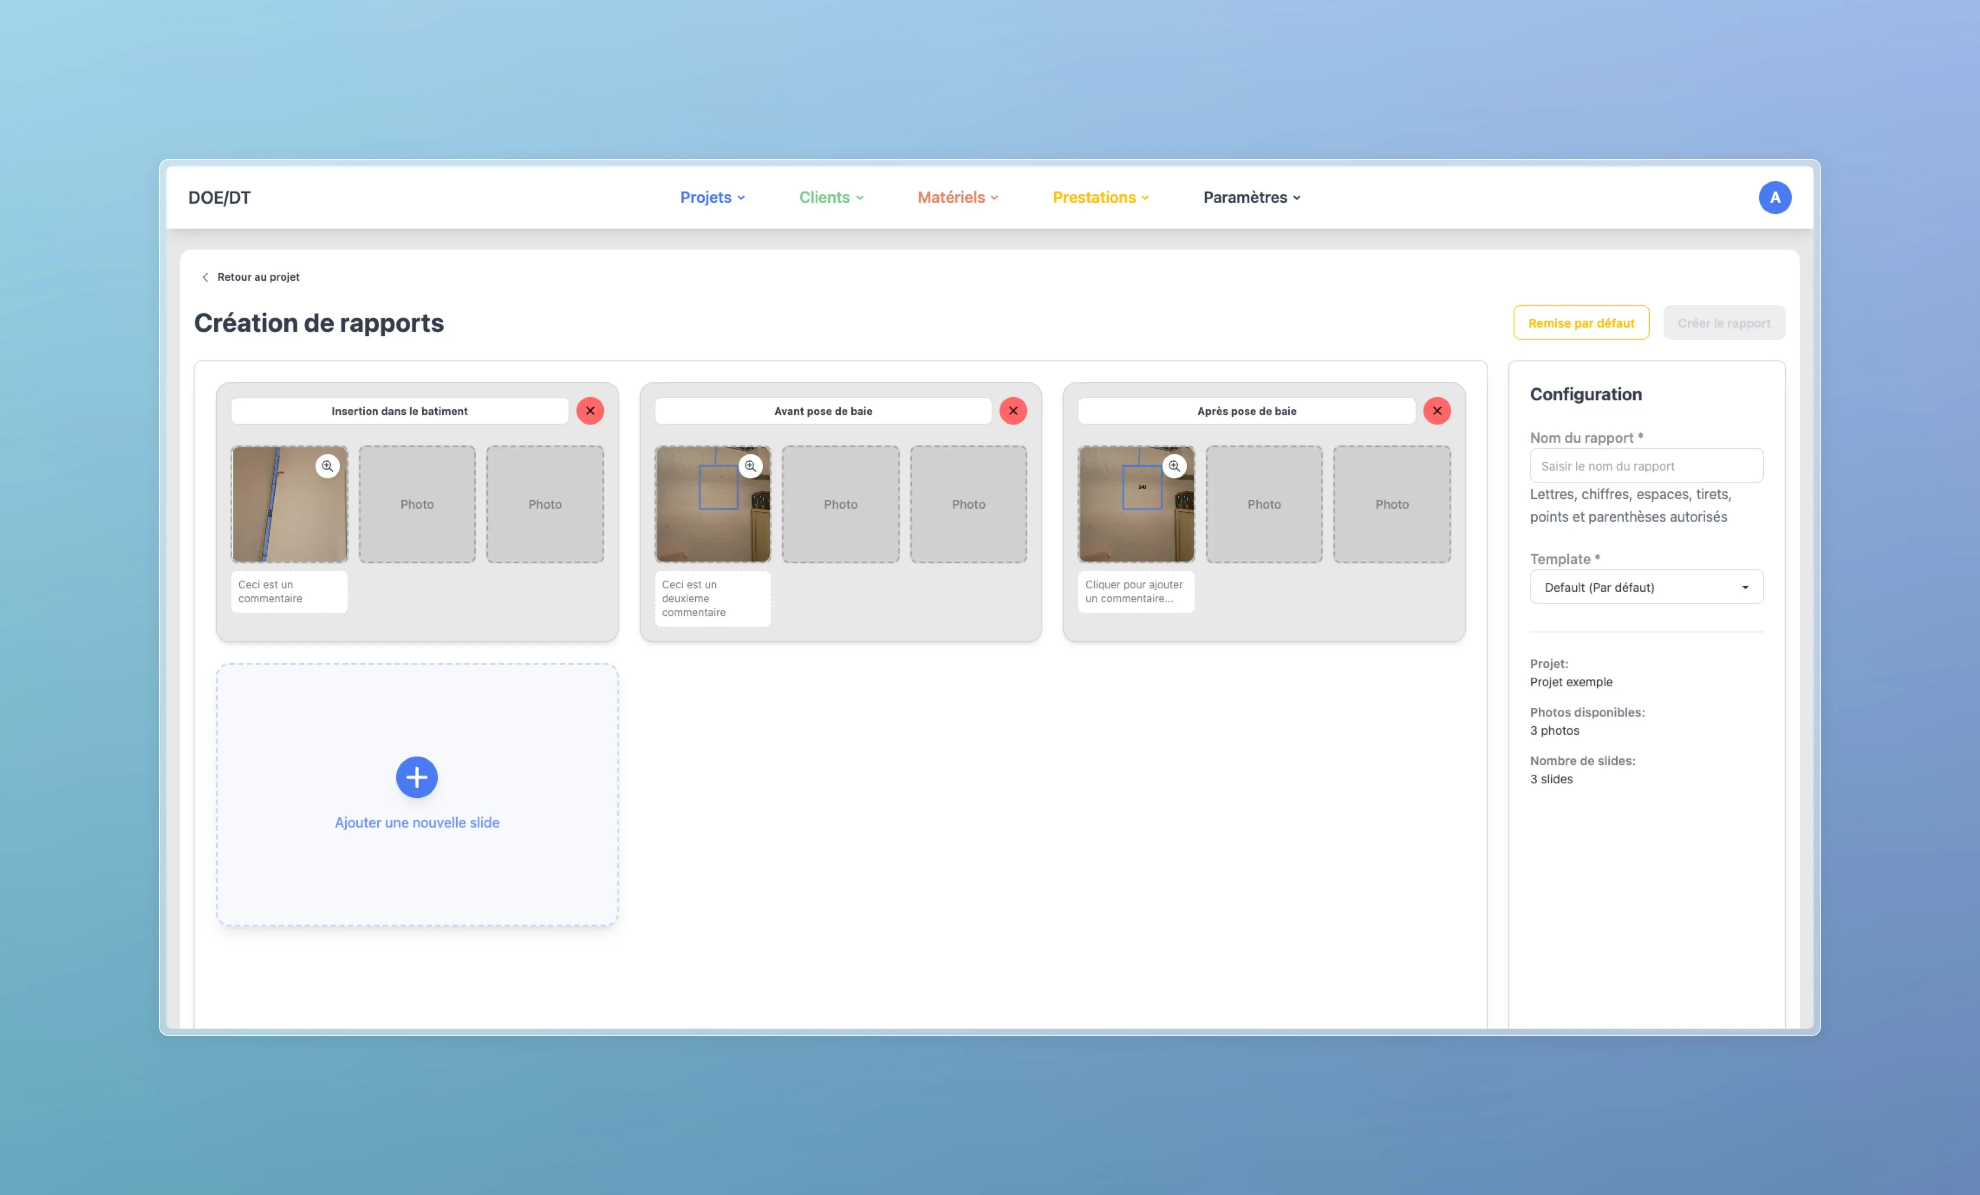Expand the Template dropdown

[x=1646, y=587]
